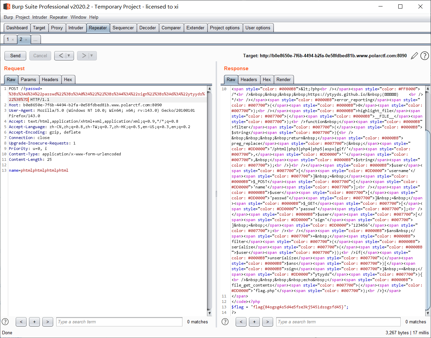This screenshot has height=338, width=431.
Task: Open the Project options tab
Action: [x=225, y=28]
